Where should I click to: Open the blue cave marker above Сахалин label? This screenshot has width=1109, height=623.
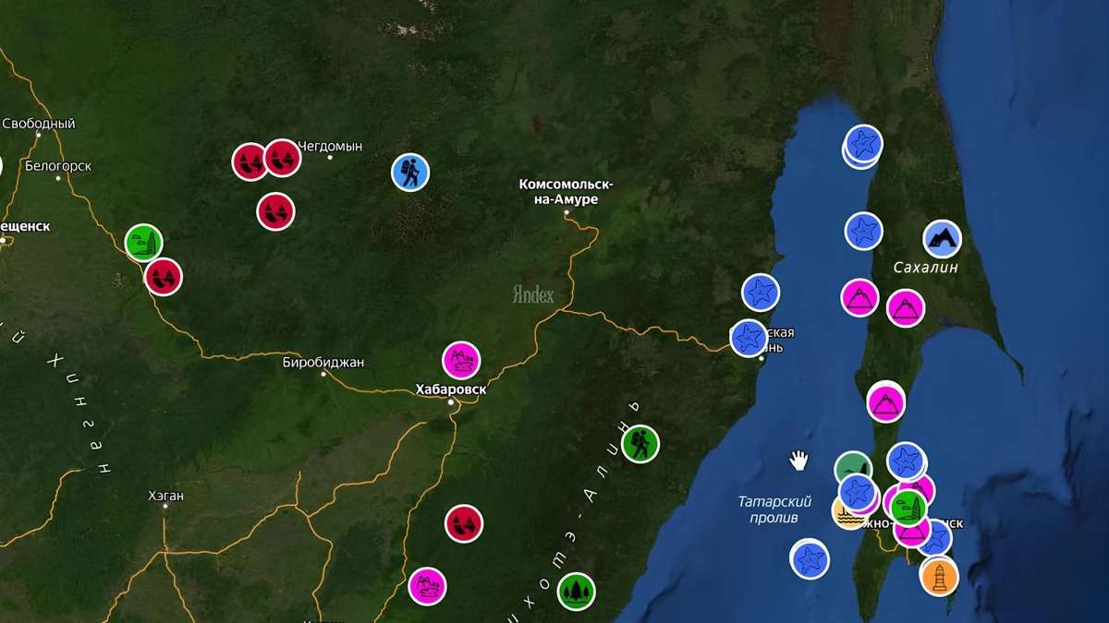point(942,239)
